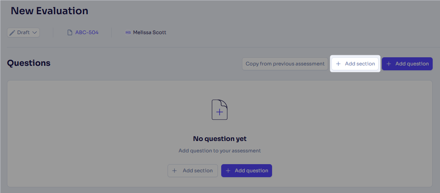Click the document icon beside ABC-504
This screenshot has width=440, height=193.
tap(70, 33)
